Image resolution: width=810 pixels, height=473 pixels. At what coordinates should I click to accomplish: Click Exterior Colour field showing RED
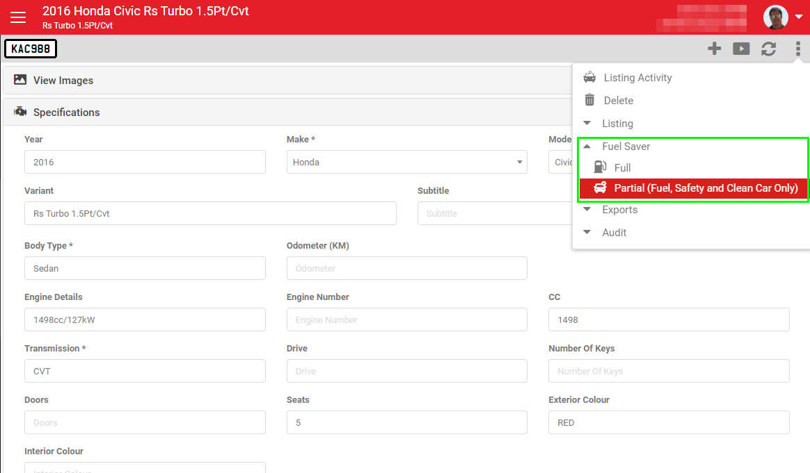pyautogui.click(x=669, y=422)
